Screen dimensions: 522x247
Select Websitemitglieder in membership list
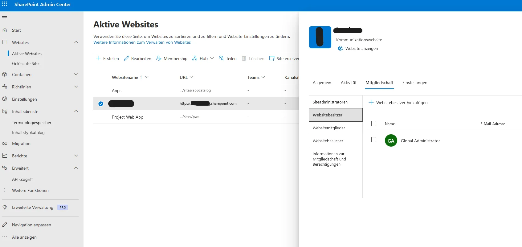(x=336, y=128)
